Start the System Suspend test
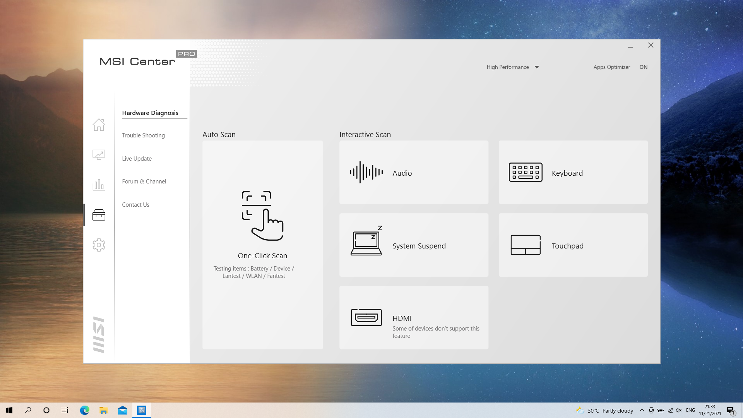Screen dimensions: 743x418 [414, 245]
